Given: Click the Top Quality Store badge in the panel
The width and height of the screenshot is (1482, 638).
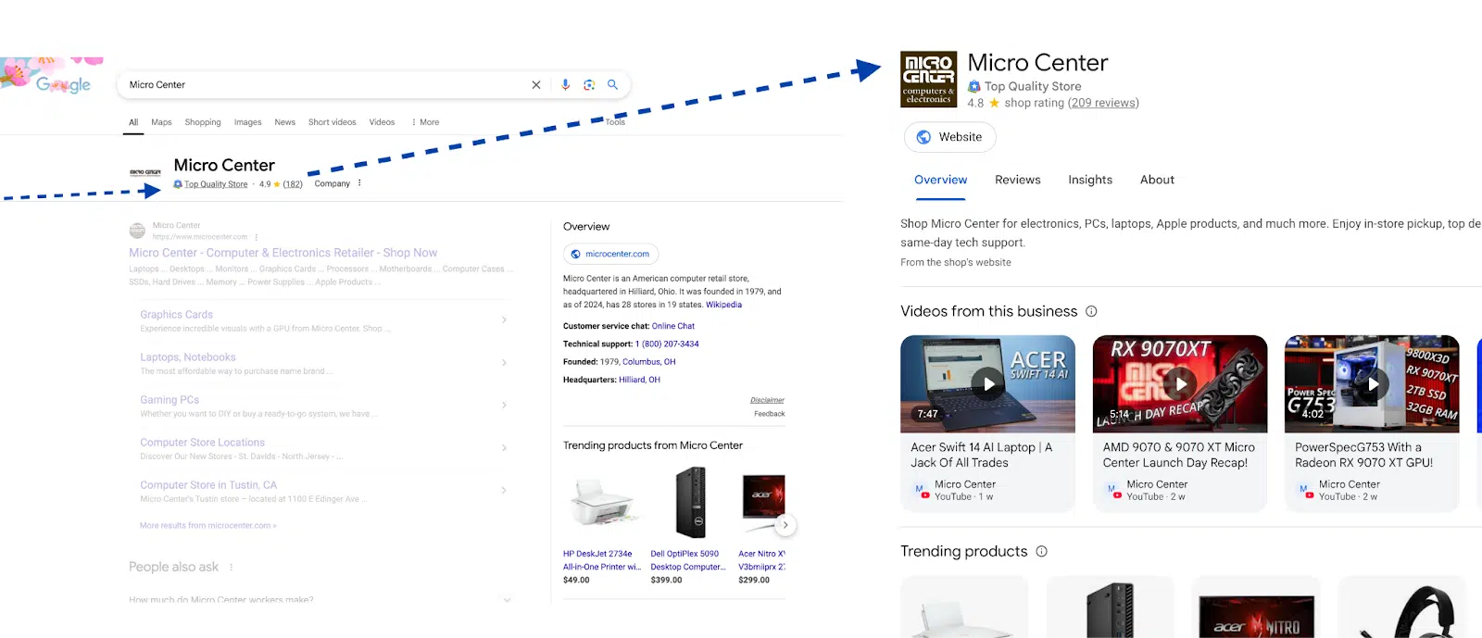Looking at the screenshot, I should pyautogui.click(x=1024, y=86).
